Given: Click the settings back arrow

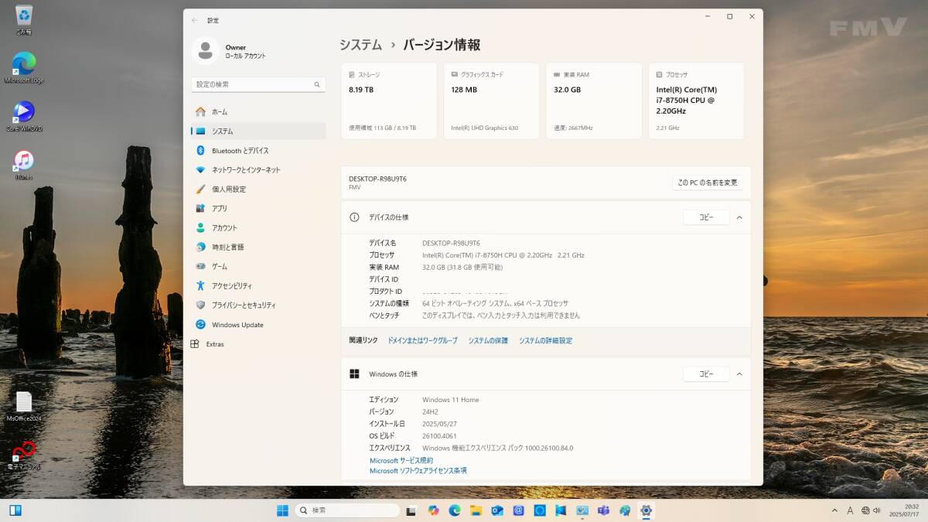Looking at the screenshot, I should pyautogui.click(x=194, y=20).
